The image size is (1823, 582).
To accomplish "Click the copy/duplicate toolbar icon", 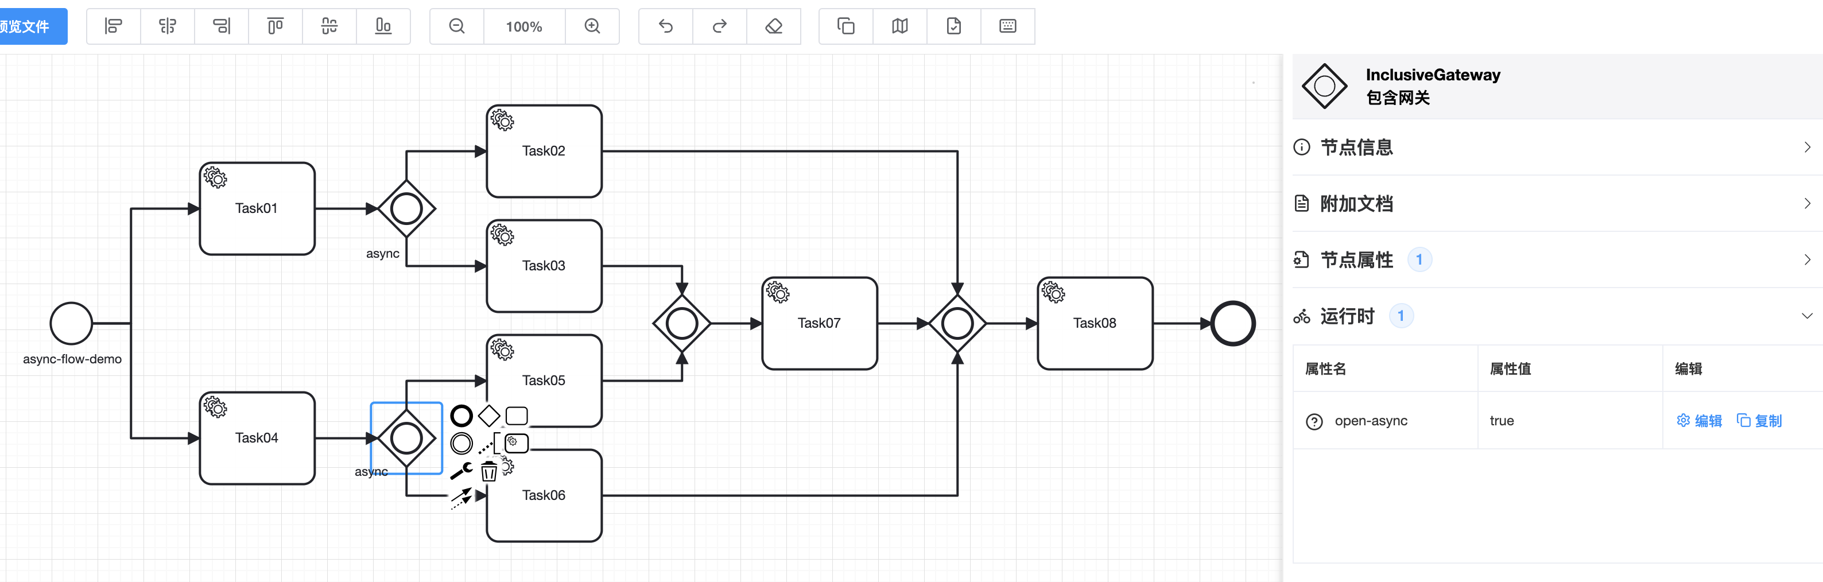I will pos(845,26).
